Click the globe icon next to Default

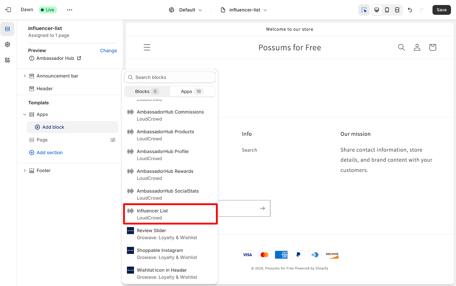172,10
